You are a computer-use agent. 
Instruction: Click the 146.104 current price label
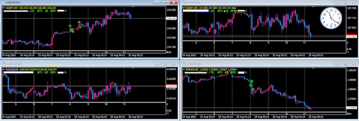[x=171, y=19]
